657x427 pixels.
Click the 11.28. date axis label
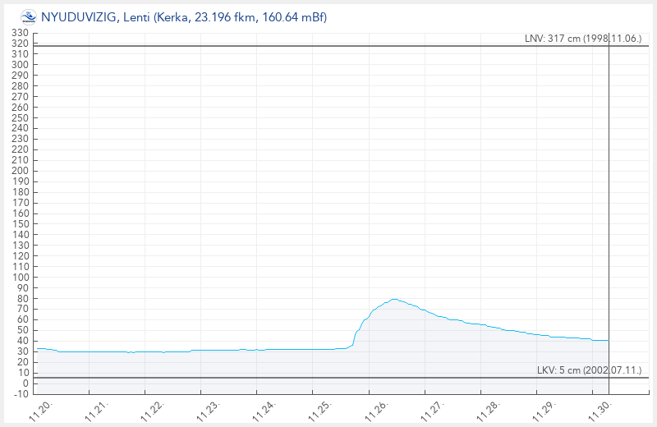click(x=488, y=410)
